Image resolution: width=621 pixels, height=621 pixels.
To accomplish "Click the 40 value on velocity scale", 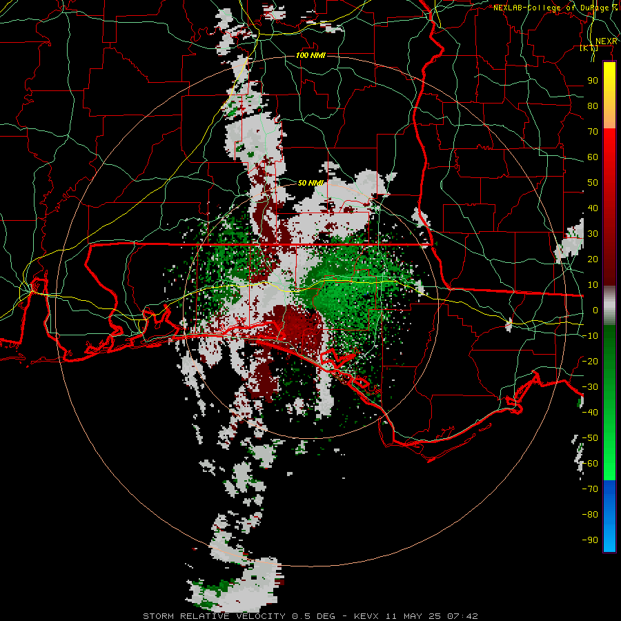I will point(593,208).
